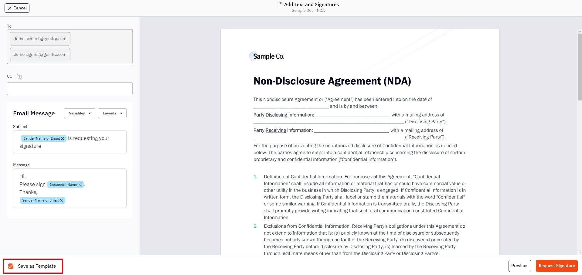Screen dimensions: 582x275
Task: Click the Request Signature button
Action: pyautogui.click(x=556, y=266)
